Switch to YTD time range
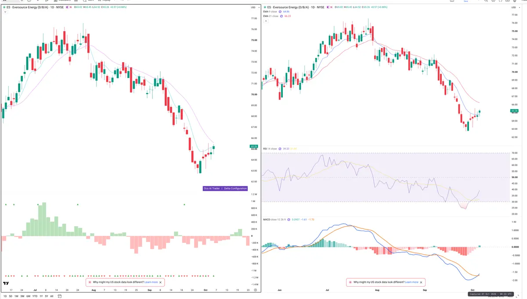Viewport: 527px width, 299px height. pos(35,296)
